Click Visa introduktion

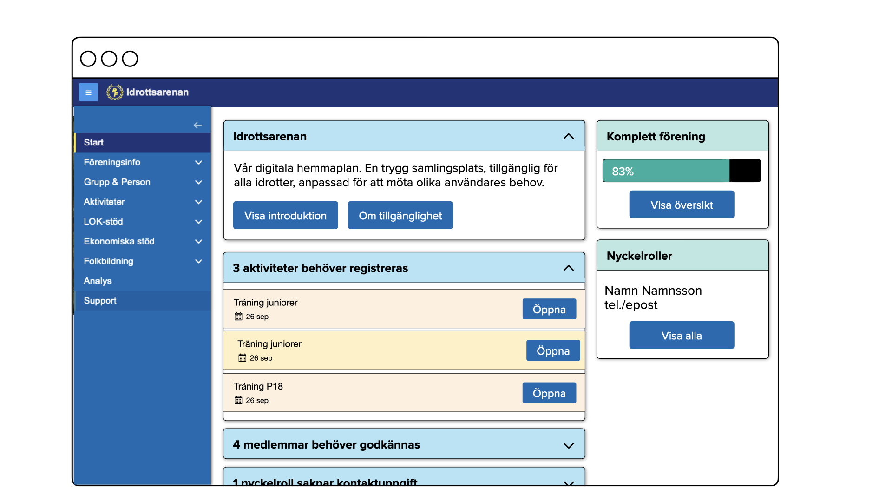pos(285,215)
